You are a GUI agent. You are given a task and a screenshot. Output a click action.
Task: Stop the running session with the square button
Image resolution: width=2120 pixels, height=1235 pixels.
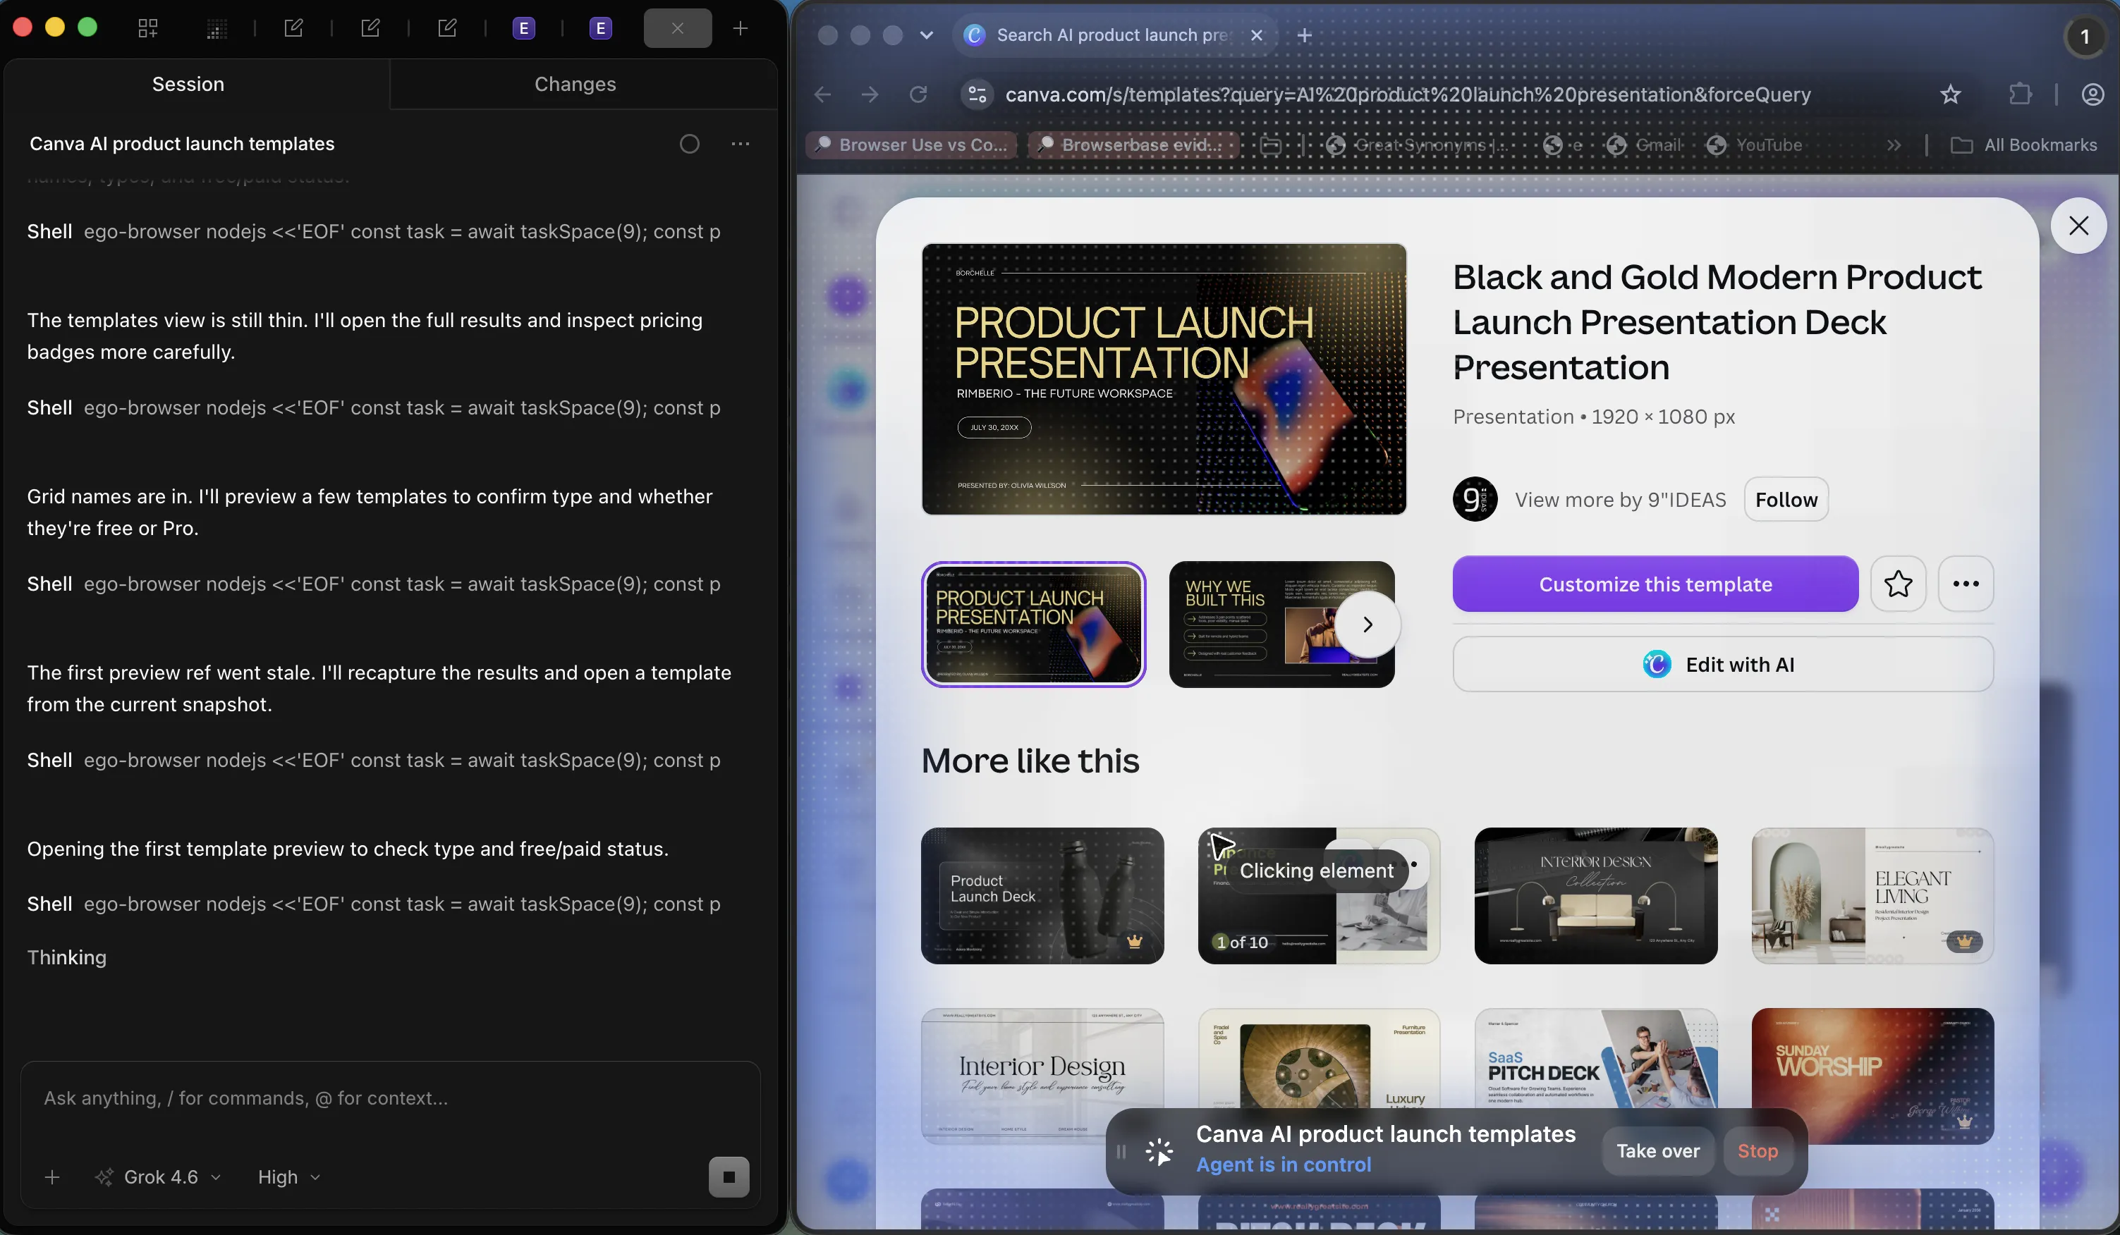[x=729, y=1177]
